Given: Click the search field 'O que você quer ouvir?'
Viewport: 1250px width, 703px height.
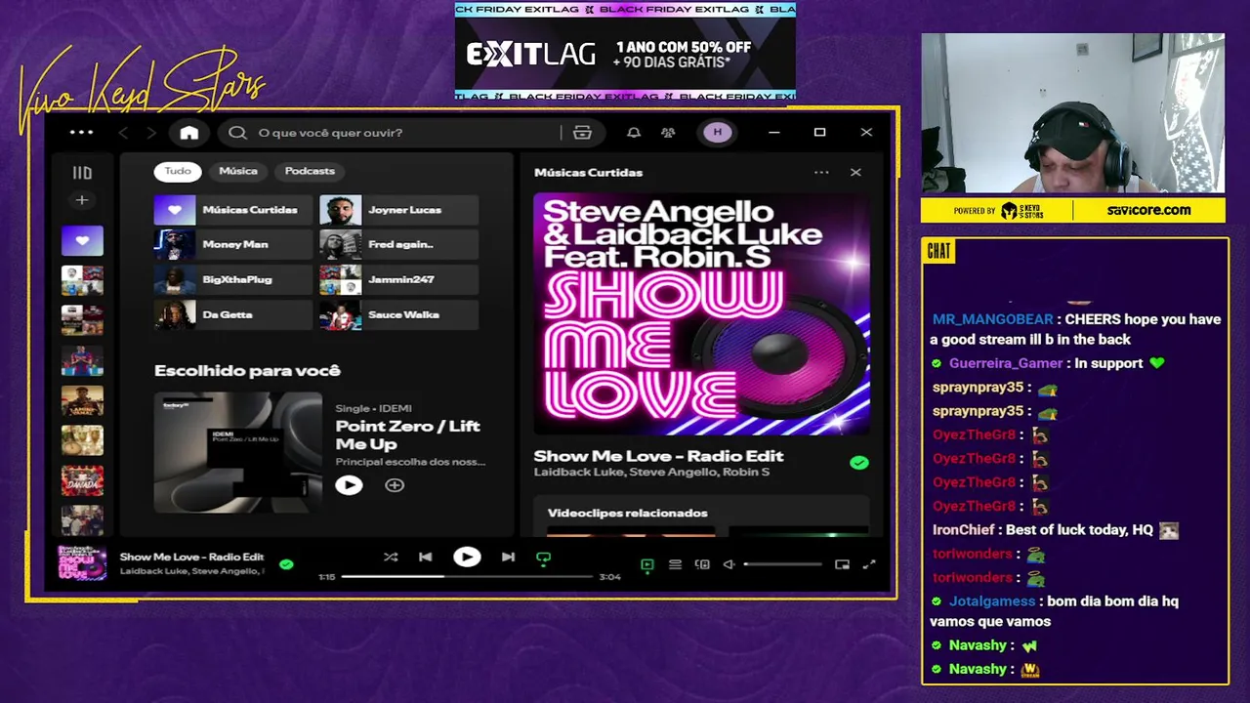Looking at the screenshot, I should click(391, 133).
